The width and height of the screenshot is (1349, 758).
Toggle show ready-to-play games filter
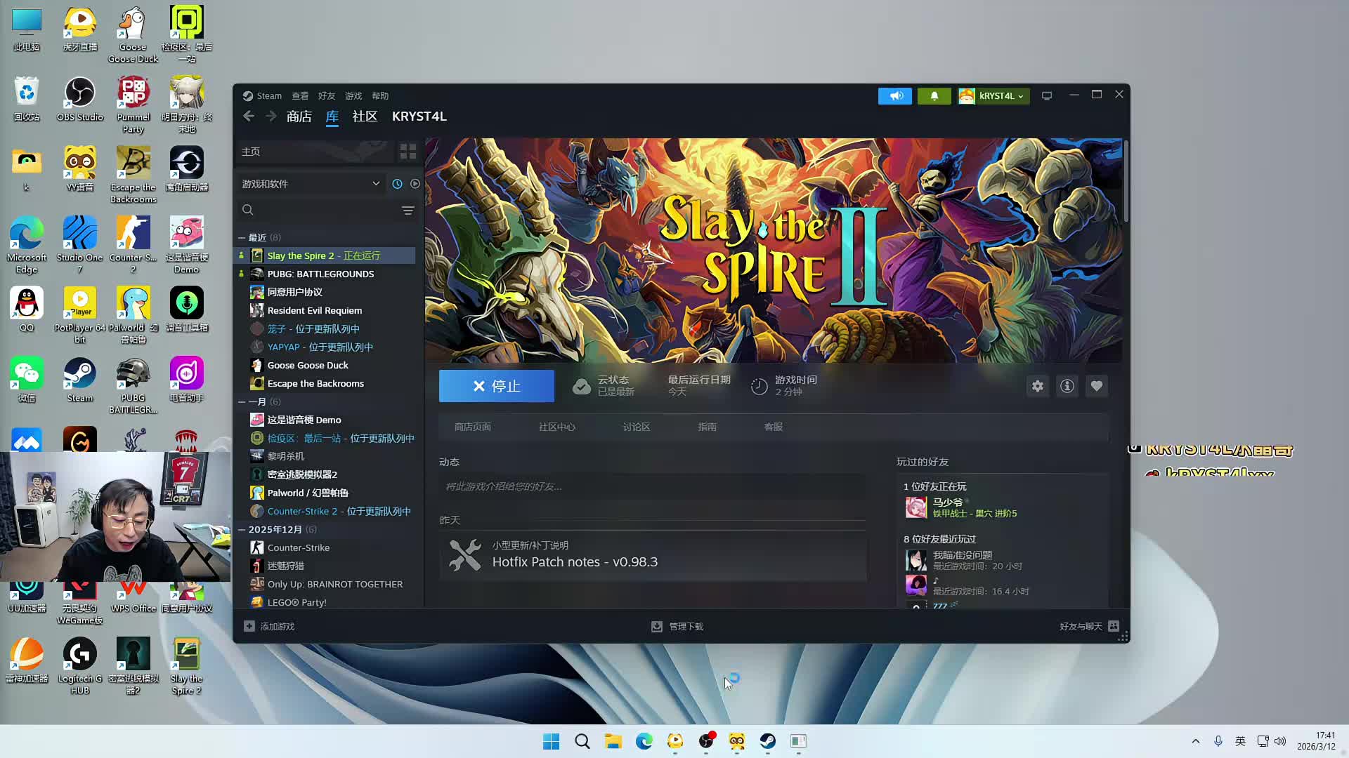tap(415, 184)
